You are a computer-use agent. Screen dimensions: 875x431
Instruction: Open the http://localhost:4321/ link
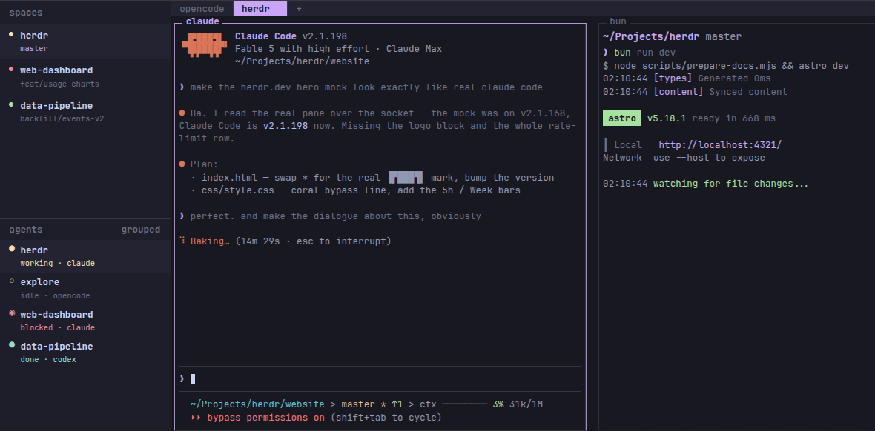[720, 145]
